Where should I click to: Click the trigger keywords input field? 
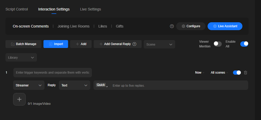[53, 73]
